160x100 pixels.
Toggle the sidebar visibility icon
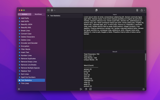click(x=49, y=10)
